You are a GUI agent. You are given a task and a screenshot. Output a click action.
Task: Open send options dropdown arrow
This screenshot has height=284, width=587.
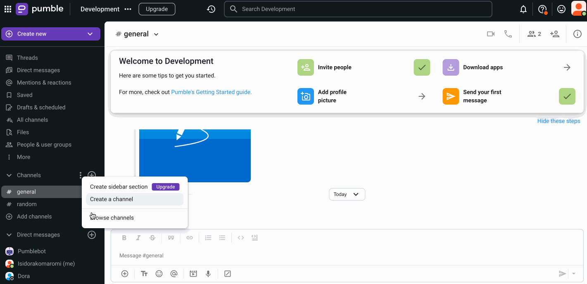tap(574, 274)
